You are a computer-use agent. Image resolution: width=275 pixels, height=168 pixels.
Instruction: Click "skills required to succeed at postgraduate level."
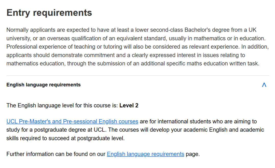(65, 138)
